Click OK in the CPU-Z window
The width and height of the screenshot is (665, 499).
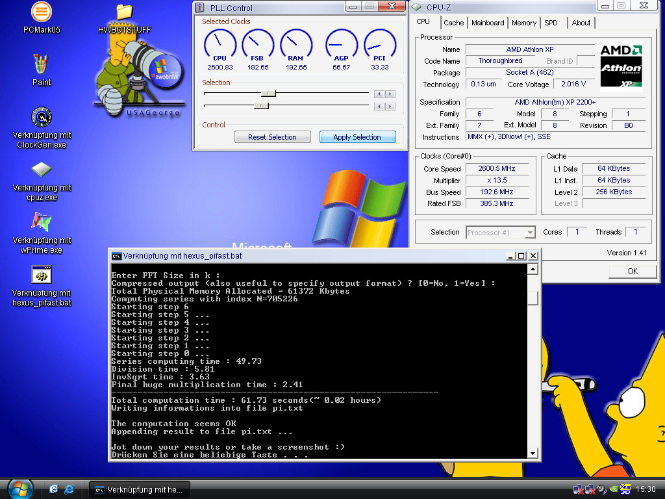coord(633,271)
